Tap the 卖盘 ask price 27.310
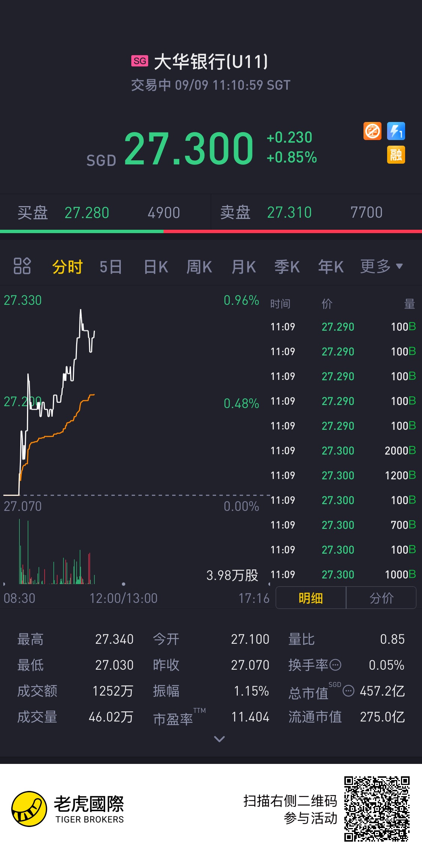Screen dimensions: 422x854 click(x=289, y=212)
